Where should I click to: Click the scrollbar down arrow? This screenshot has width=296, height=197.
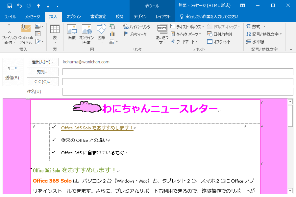pos(290,190)
